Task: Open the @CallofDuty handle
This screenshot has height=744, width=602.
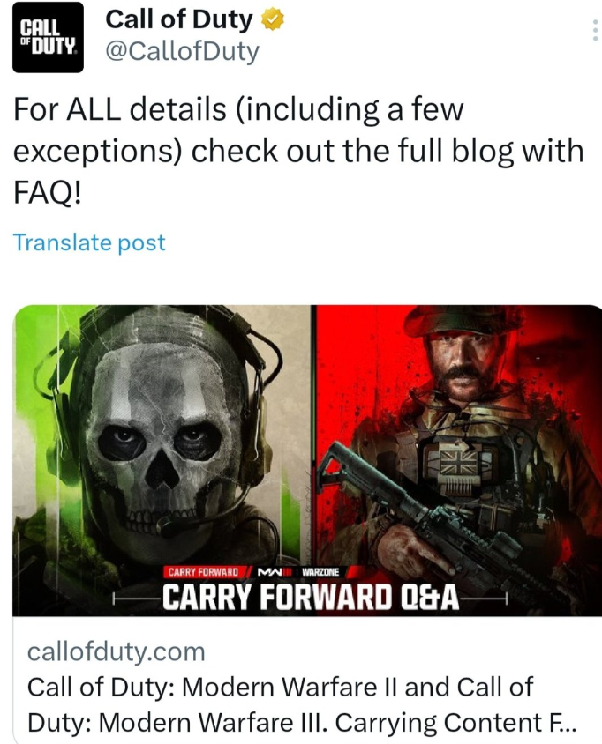Action: [x=182, y=51]
